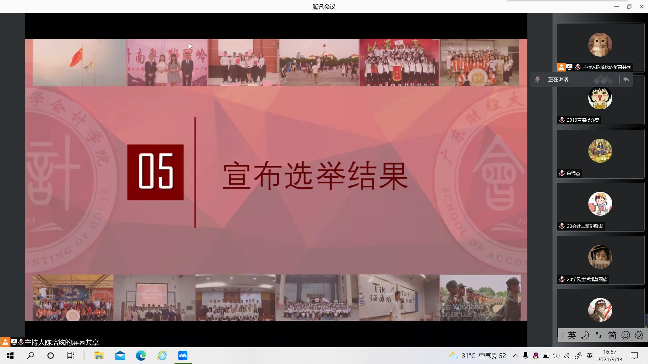Select participant tile 2019宣媒杨亦奕
The width and height of the screenshot is (648, 364).
600,100
